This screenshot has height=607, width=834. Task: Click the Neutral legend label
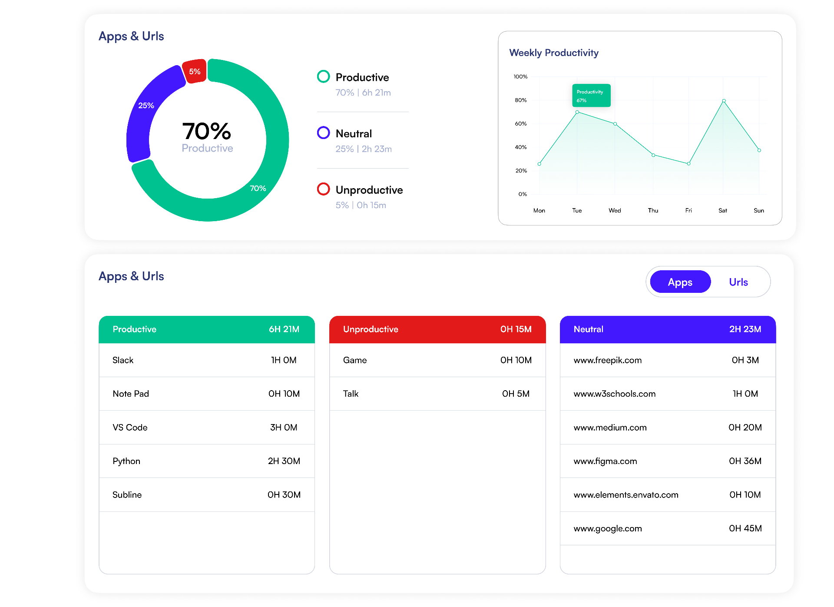point(354,133)
